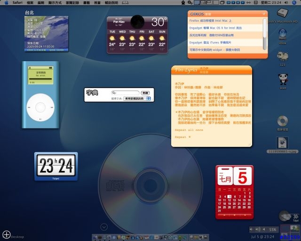Screen dimensions: 301x241
Task: Click the speaker-with-waves icon in volume panel
Action: click(x=258, y=229)
